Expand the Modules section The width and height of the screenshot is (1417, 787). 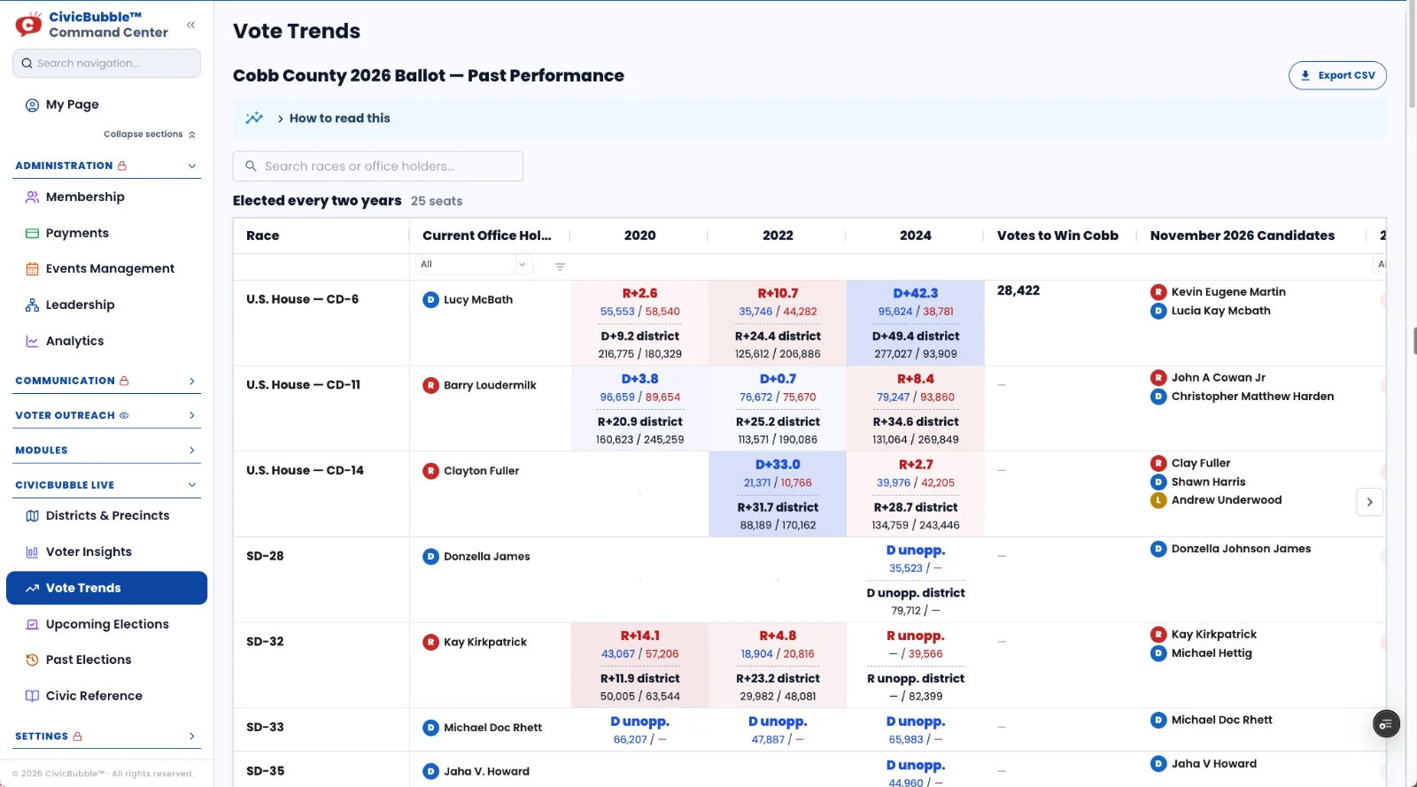tap(192, 451)
